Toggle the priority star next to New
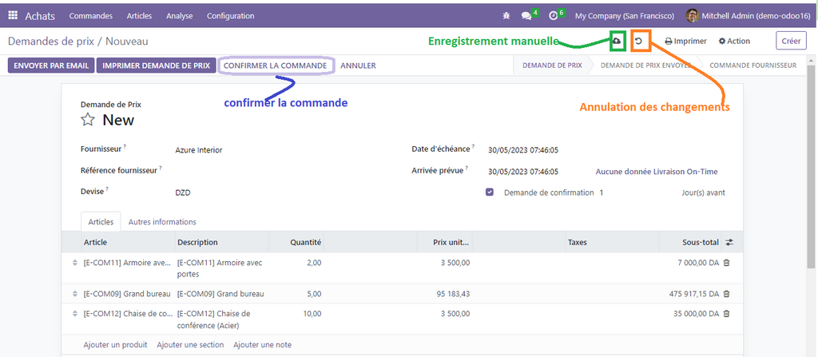 [x=88, y=120]
